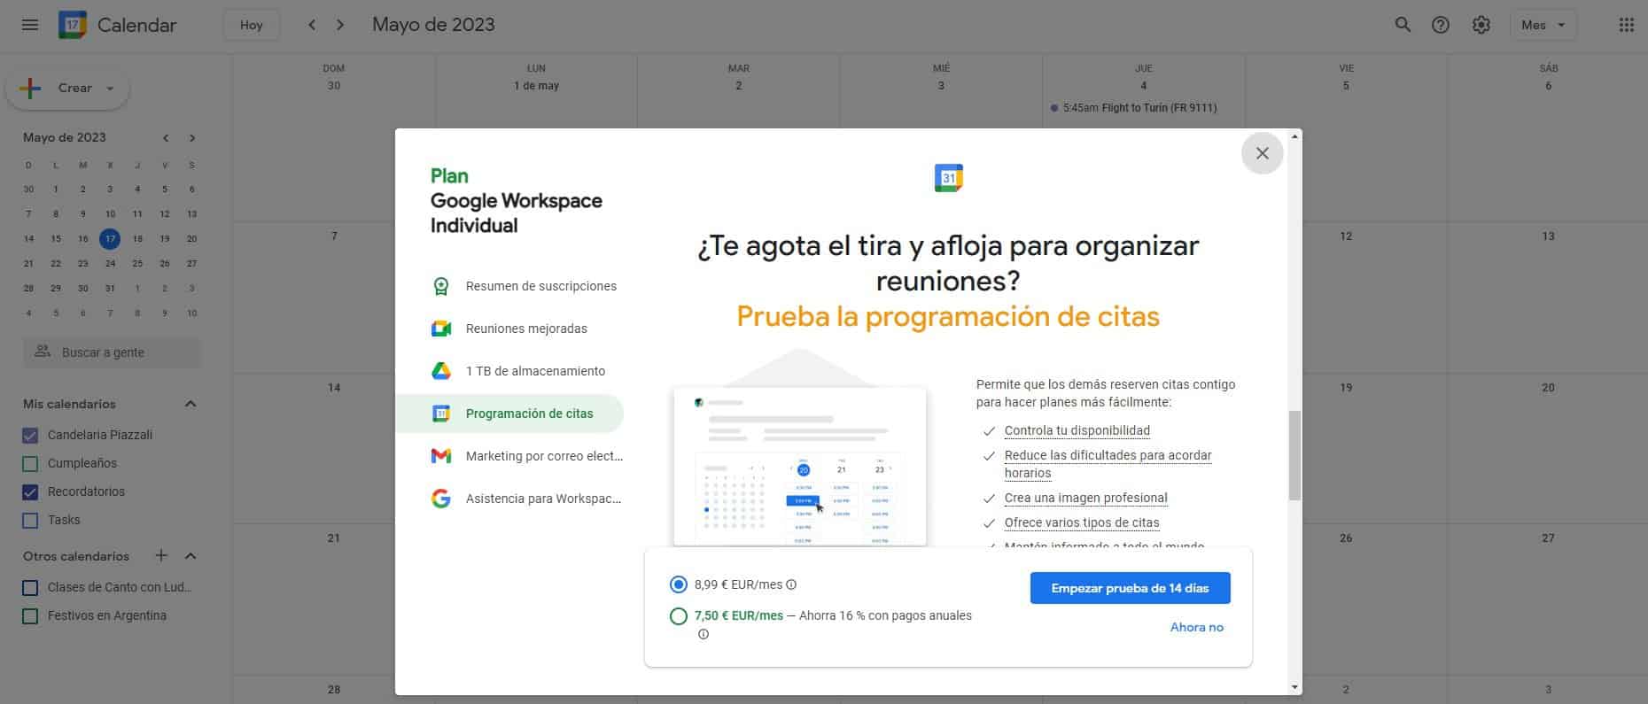Select the 7,50 € annual radio option
The image size is (1648, 704).
(679, 616)
